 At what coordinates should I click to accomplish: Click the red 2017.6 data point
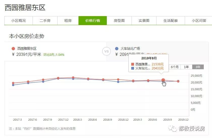click(x=28, y=82)
